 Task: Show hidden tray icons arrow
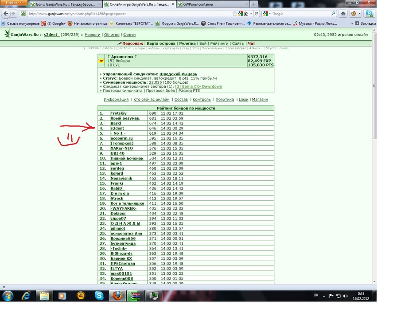324,296
